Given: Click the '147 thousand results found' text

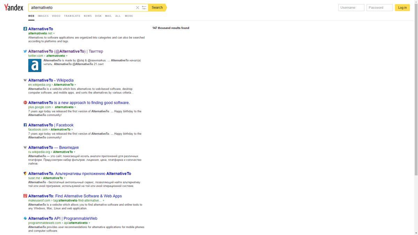Looking at the screenshot, I should coord(171,28).
